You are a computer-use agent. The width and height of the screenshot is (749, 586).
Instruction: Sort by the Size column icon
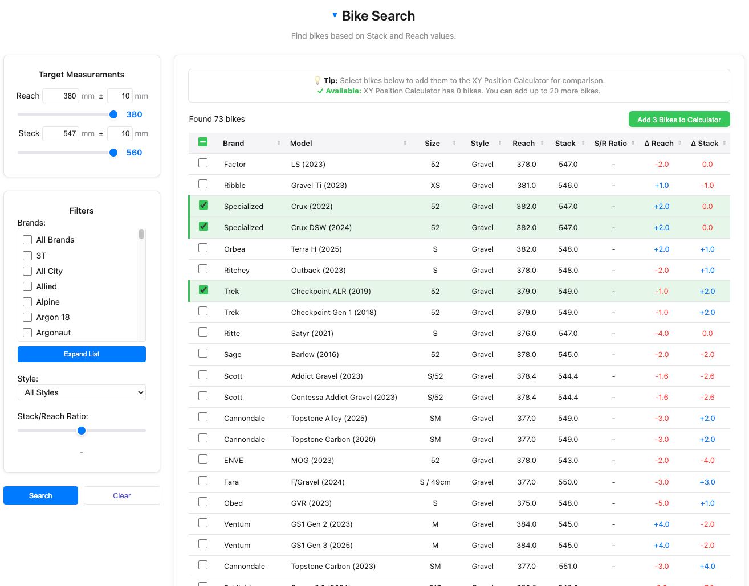point(454,143)
